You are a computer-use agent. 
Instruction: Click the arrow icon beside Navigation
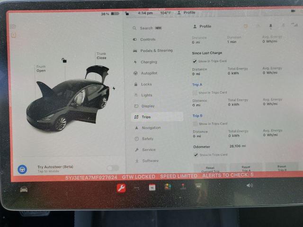[x=137, y=128]
